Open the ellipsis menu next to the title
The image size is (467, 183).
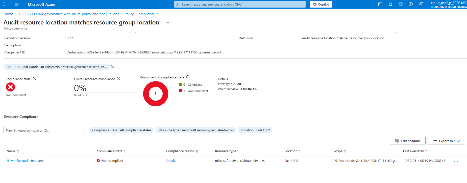click(x=167, y=22)
